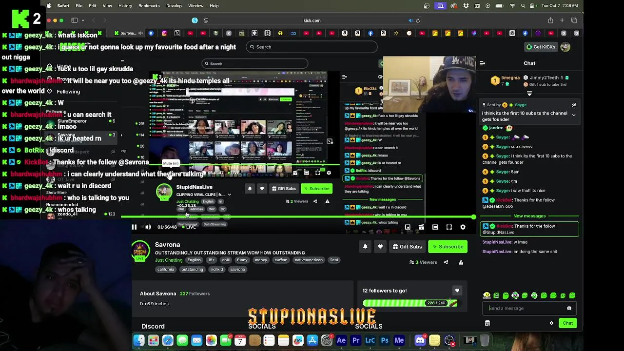The height and width of the screenshot is (351, 624).
Task: Follow Savrona with the heart button
Action: 380,247
